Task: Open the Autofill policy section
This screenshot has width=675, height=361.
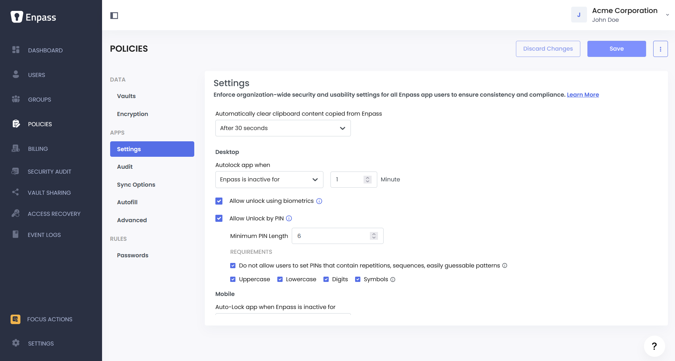Action: pos(127,202)
